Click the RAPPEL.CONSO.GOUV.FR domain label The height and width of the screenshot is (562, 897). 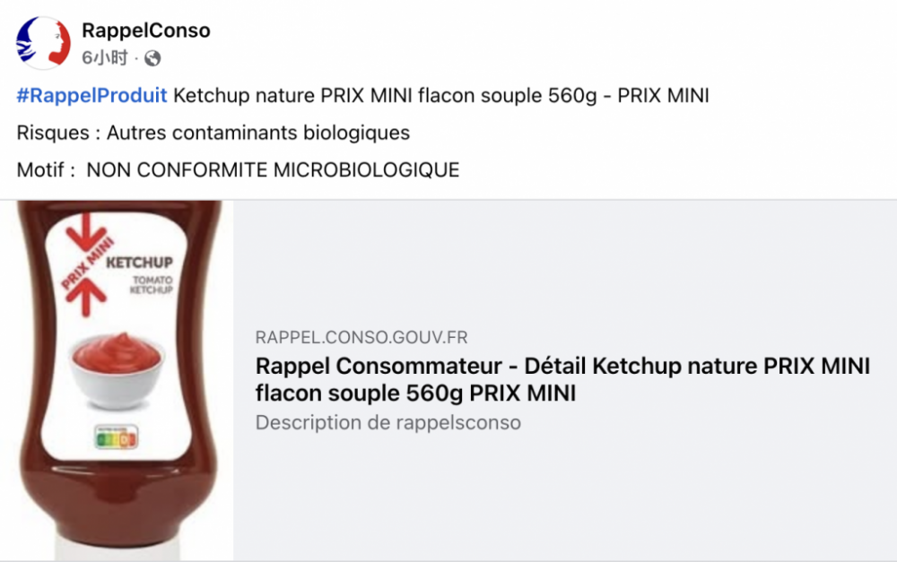click(x=361, y=338)
